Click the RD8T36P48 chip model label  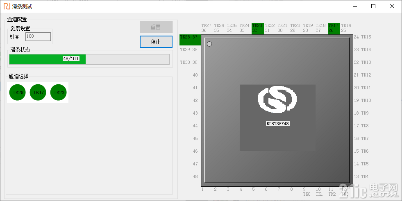point(278,124)
